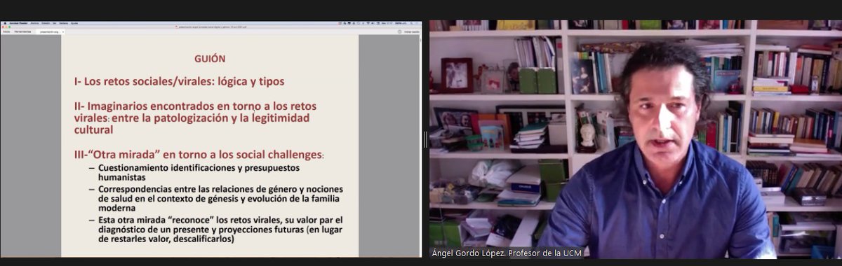Switch to the Herramientas tab
This screenshot has height=266, width=842.
22,31
